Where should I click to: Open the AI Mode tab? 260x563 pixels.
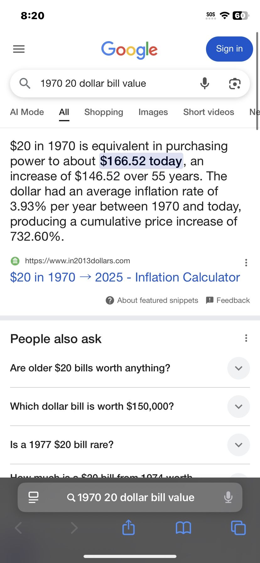[x=27, y=112]
